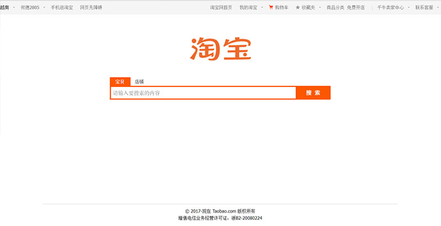Image resolution: width=441 pixels, height=226 pixels.
Task: Click the shopping cart icon
Action: (271, 8)
